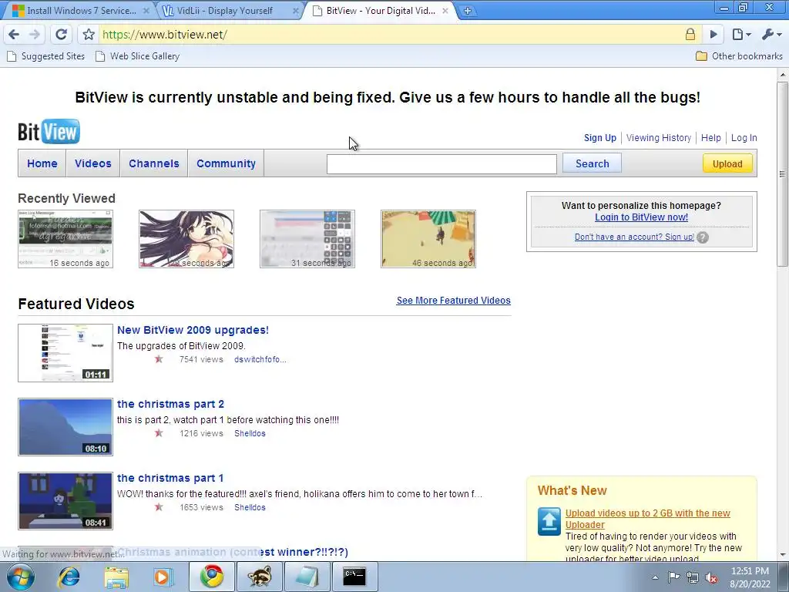Bookmark page with the star icon

point(89,34)
